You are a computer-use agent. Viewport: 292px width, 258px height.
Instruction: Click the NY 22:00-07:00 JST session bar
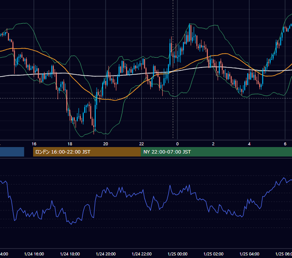tap(216, 152)
